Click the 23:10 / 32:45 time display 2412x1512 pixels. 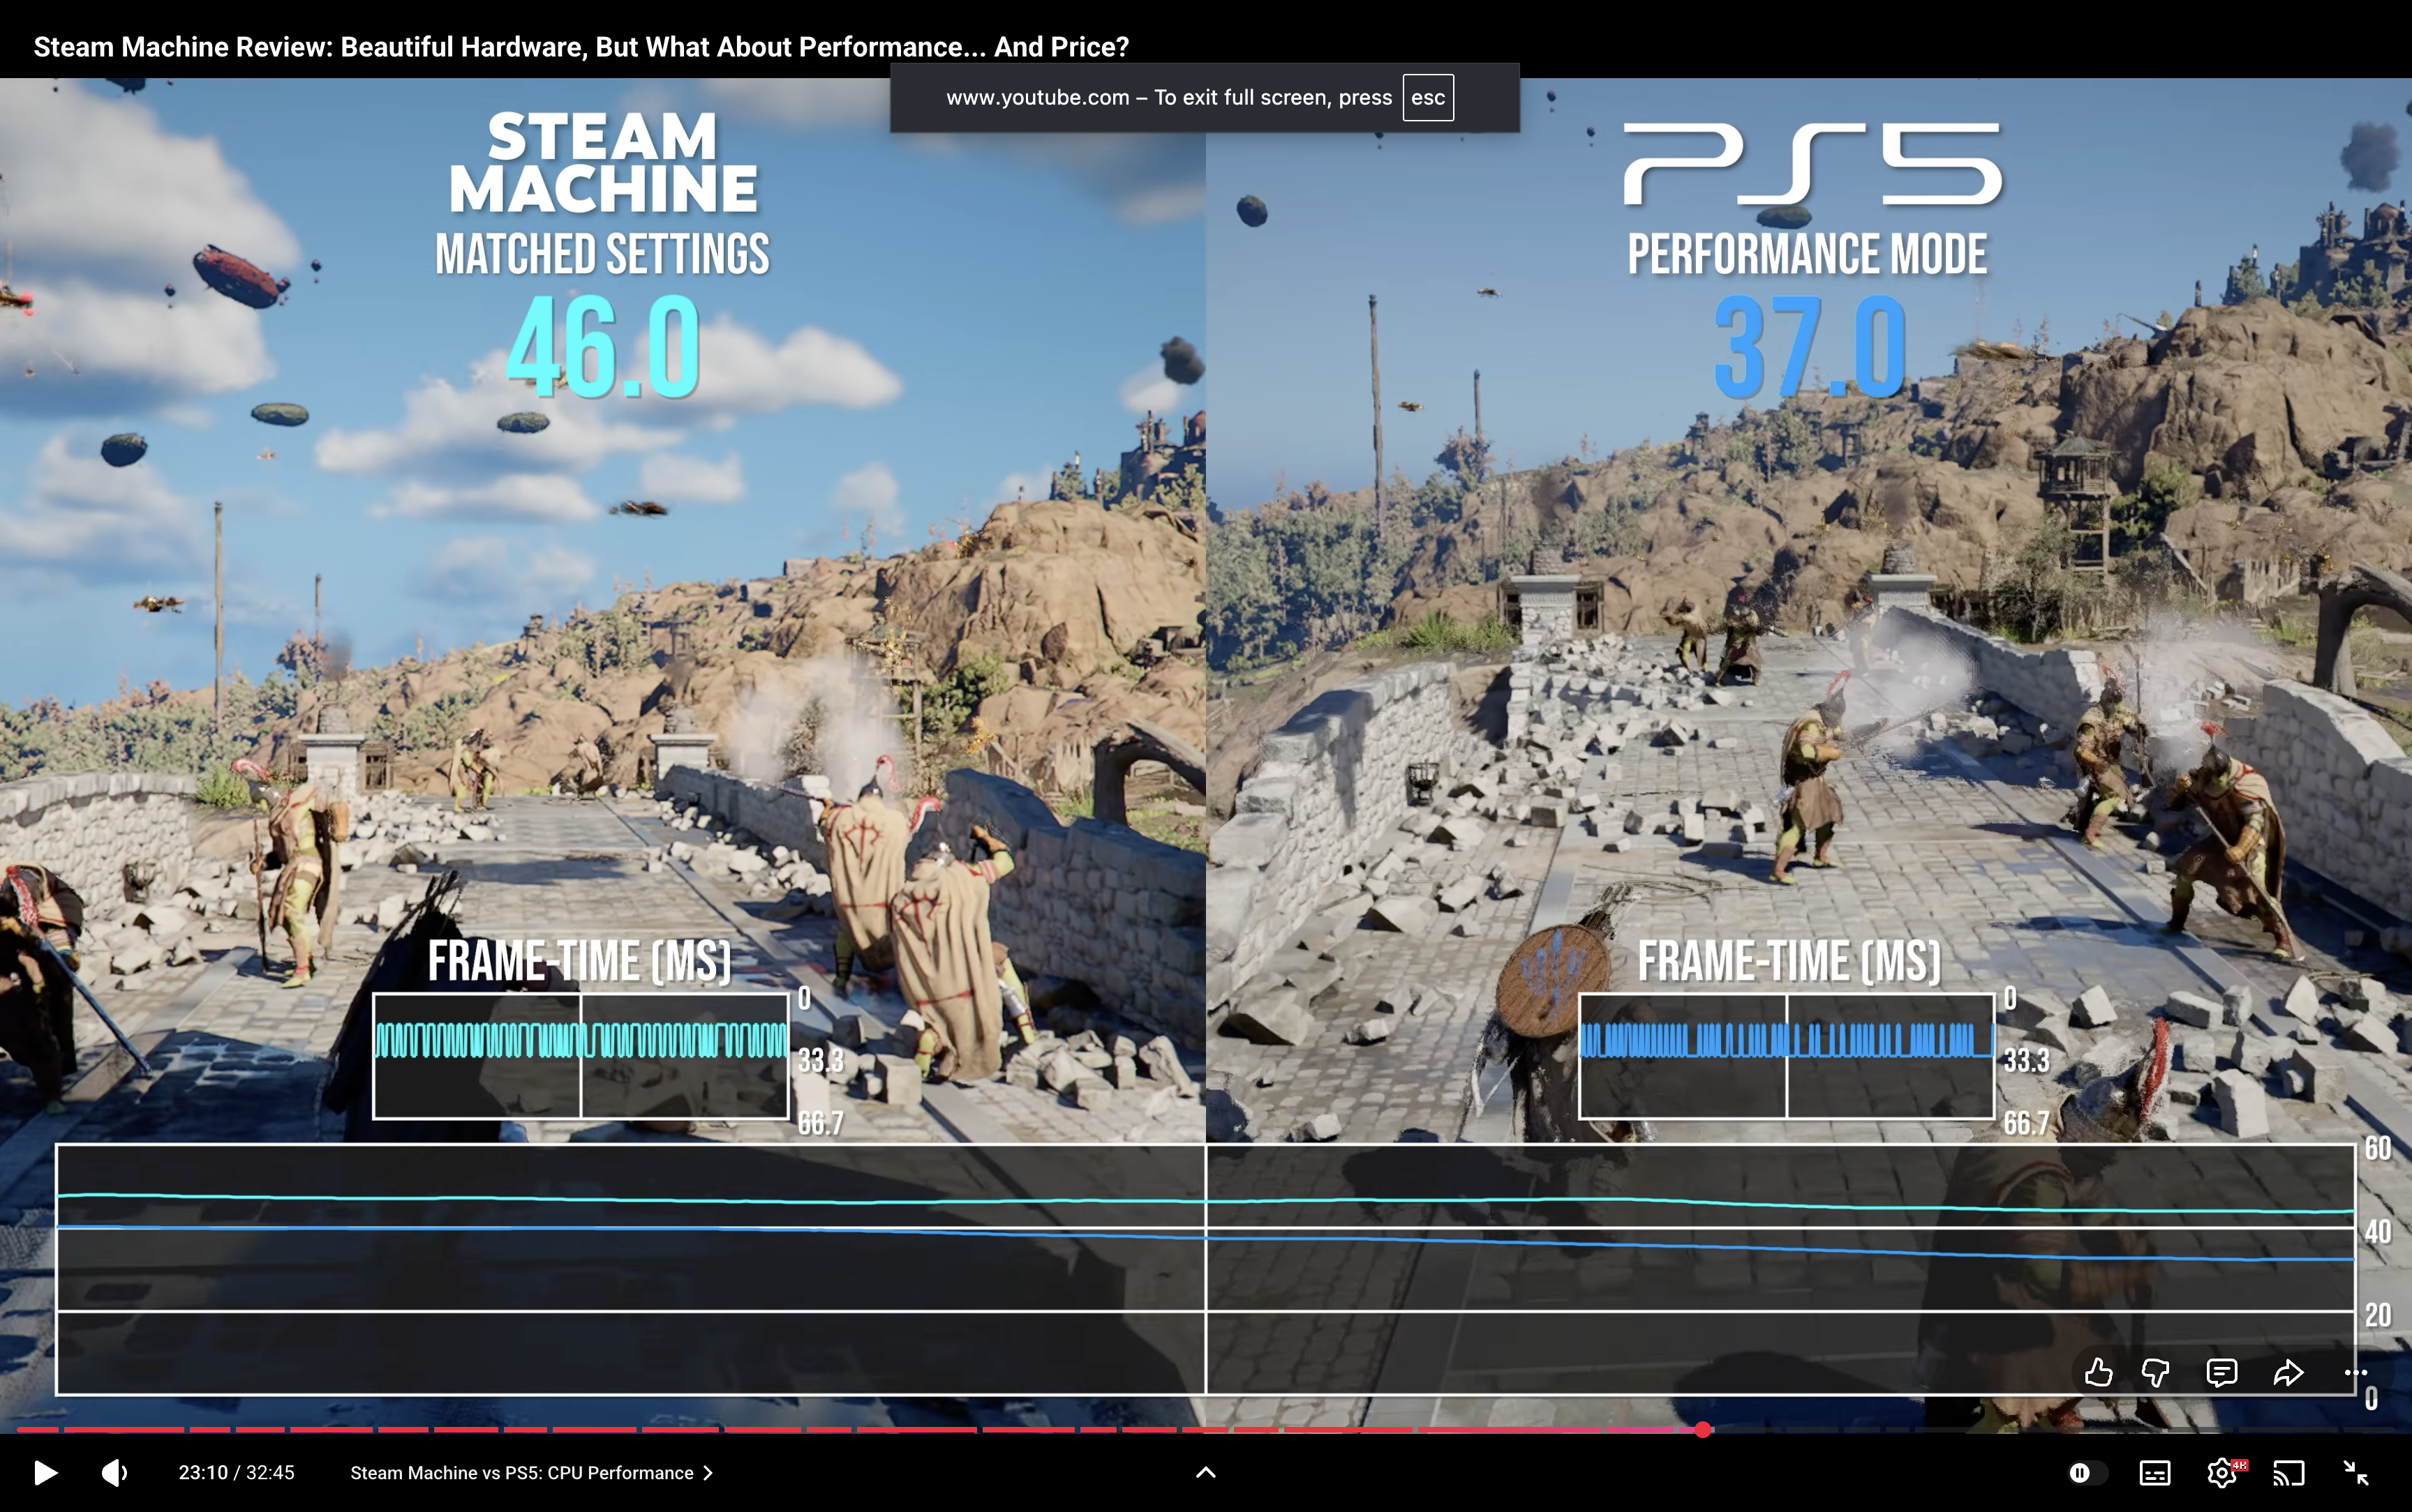click(x=237, y=1472)
